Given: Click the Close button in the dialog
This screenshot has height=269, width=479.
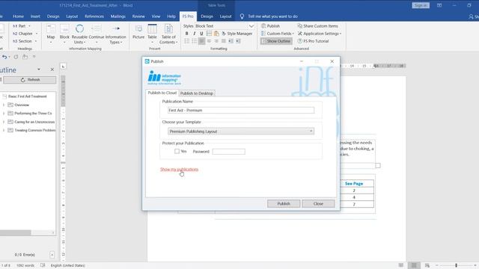Looking at the screenshot, I should (318, 203).
